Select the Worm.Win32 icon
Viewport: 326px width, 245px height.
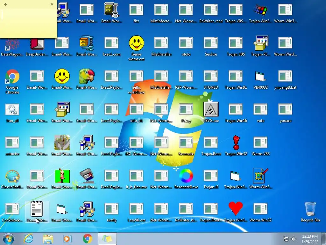tap(260, 209)
